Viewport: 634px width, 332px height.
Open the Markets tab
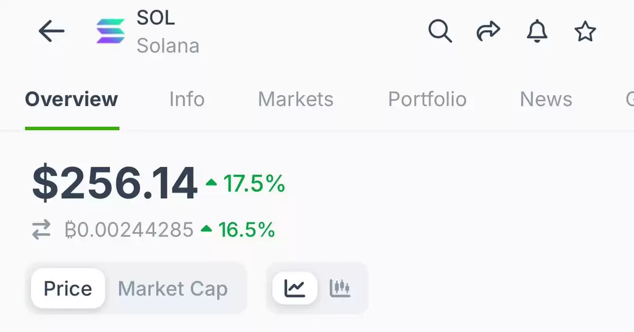(295, 99)
